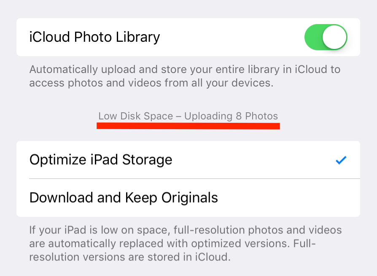The image size is (377, 276).
Task: Tap the word "Library" in the top row
Action: click(x=138, y=37)
